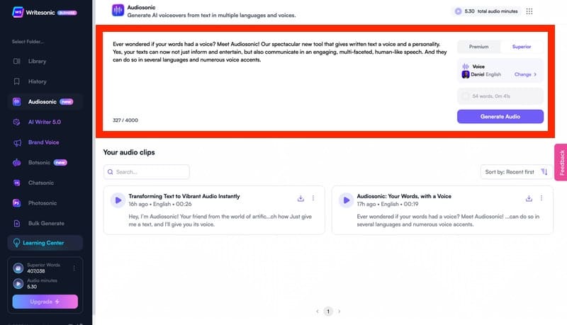
Task: Click the Bulk Generate document icon
Action: pyautogui.click(x=16, y=223)
